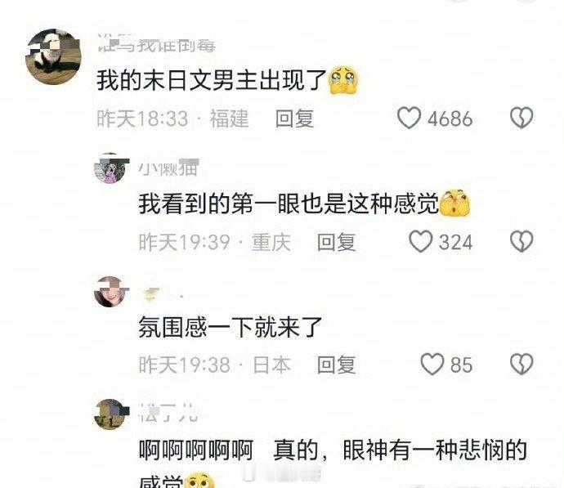Open avatar of 小懒猫 replier

[110, 168]
